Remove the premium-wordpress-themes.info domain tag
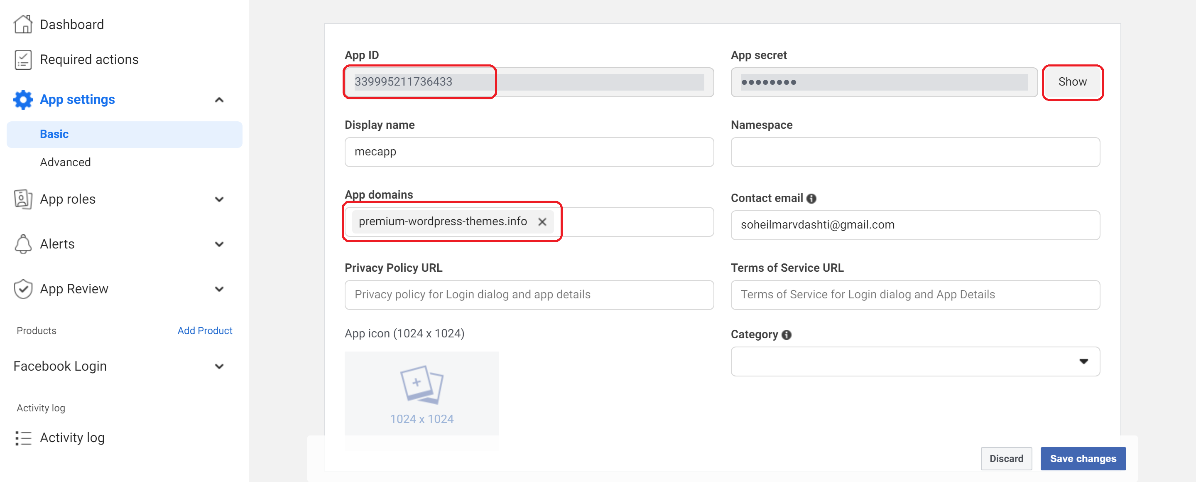The image size is (1196, 482). 542,222
